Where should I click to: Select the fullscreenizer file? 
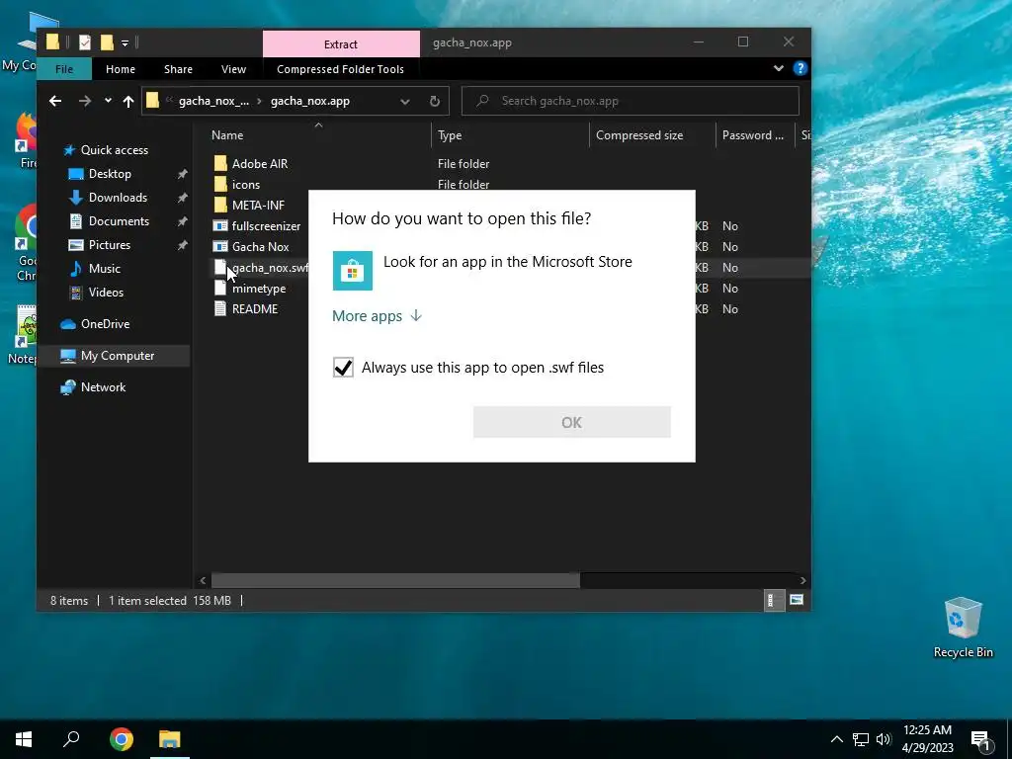click(266, 226)
